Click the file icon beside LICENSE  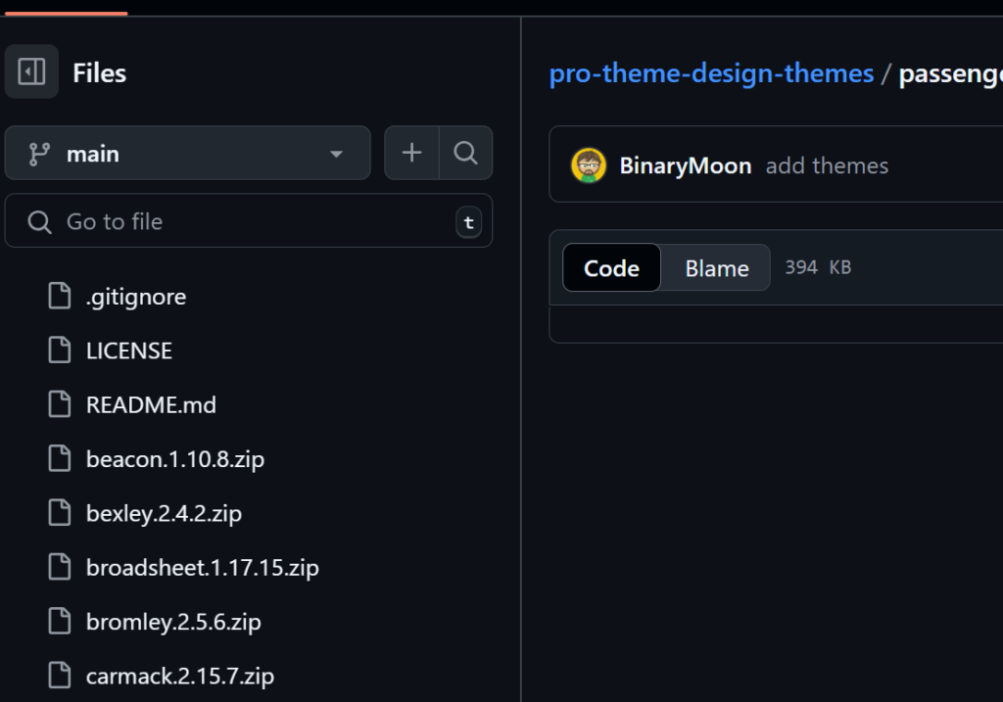60,351
